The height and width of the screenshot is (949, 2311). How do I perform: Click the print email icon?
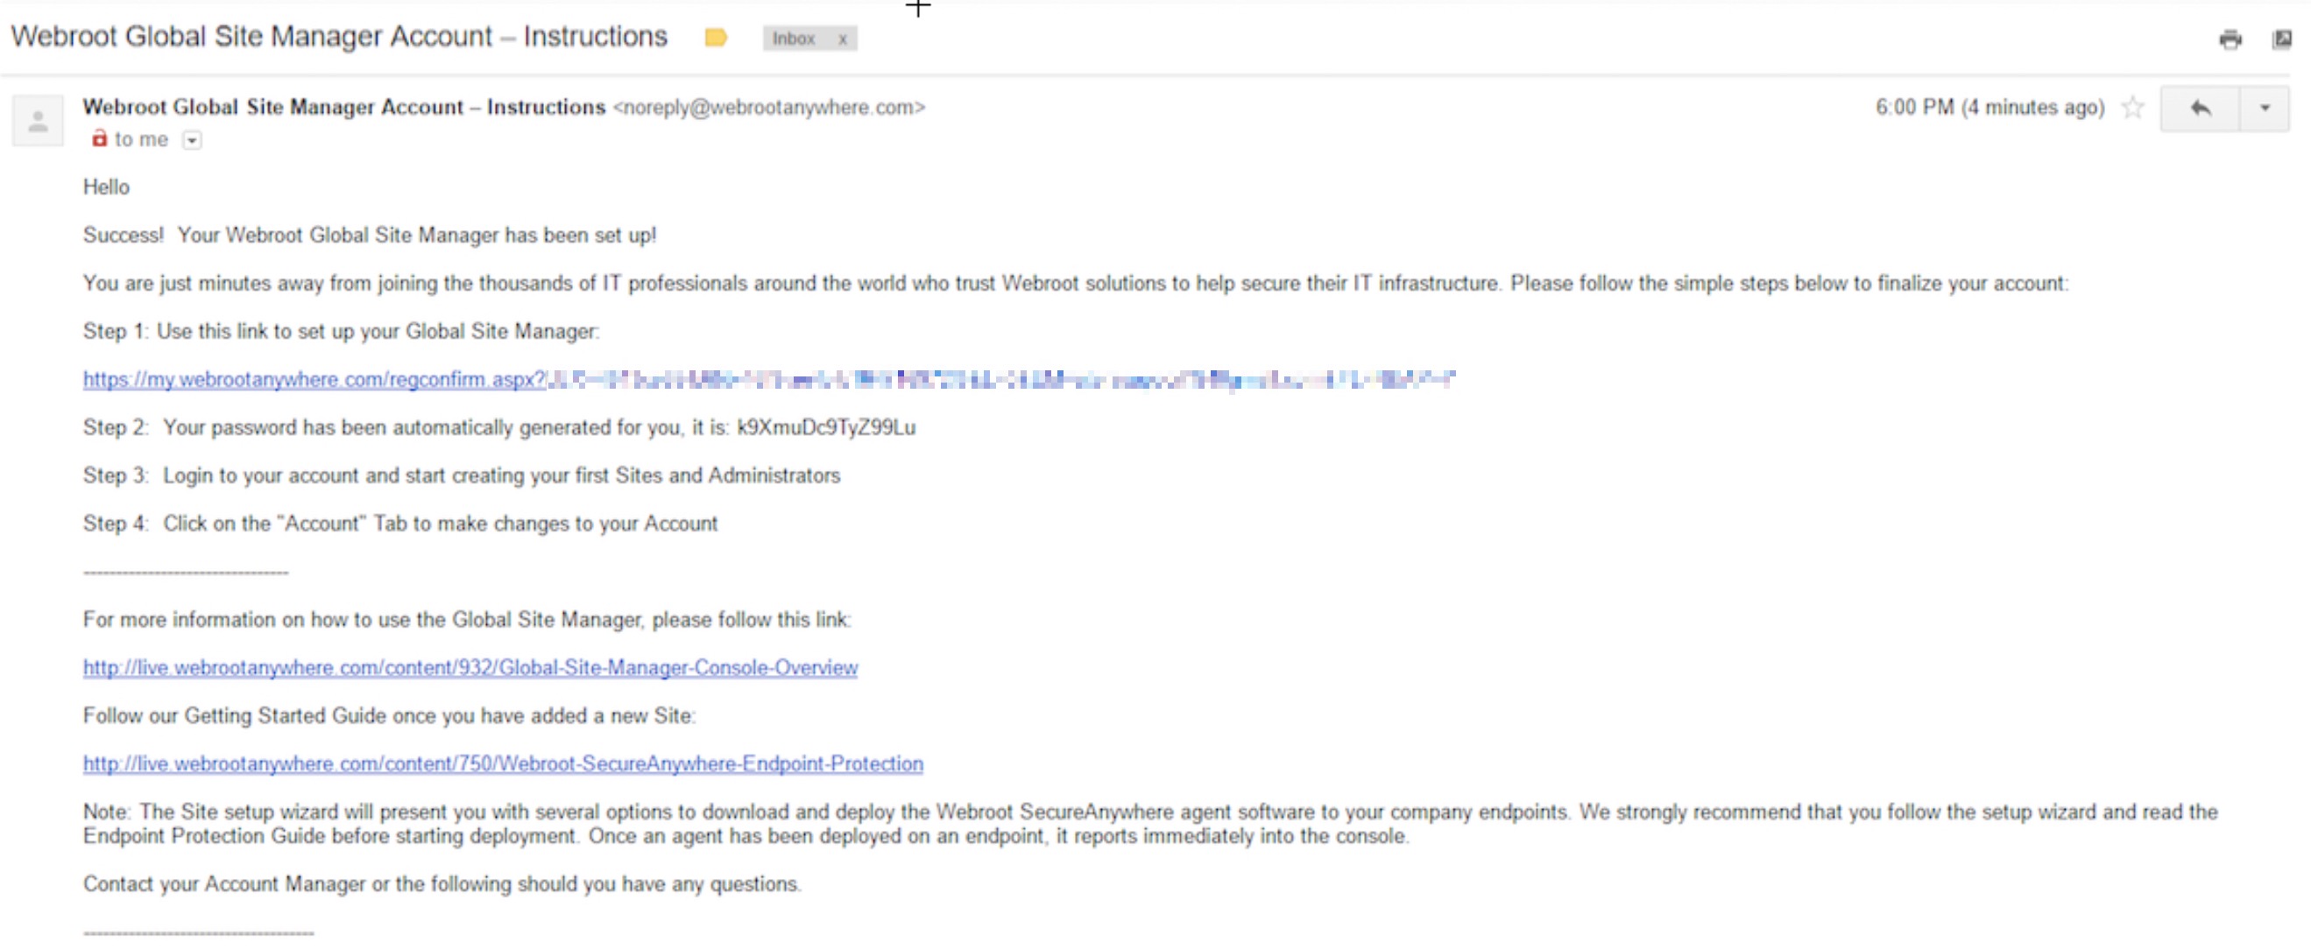coord(2230,39)
